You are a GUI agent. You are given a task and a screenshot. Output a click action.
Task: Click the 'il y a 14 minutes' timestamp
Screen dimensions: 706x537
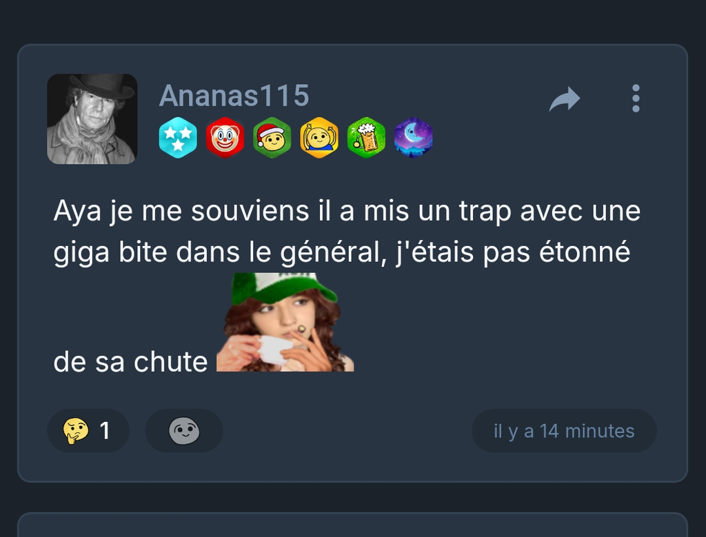coord(564,431)
